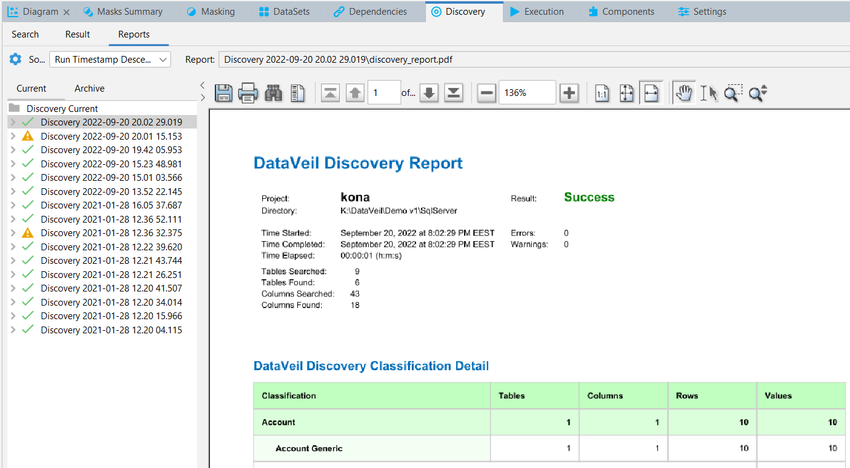
Task: Close the Diagram tab
Action: [66, 12]
